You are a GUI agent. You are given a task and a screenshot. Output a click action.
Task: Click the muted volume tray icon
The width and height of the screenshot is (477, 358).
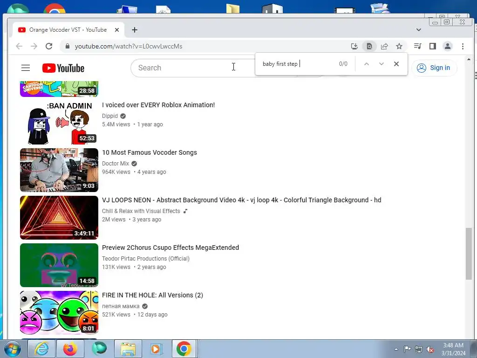[430, 350]
